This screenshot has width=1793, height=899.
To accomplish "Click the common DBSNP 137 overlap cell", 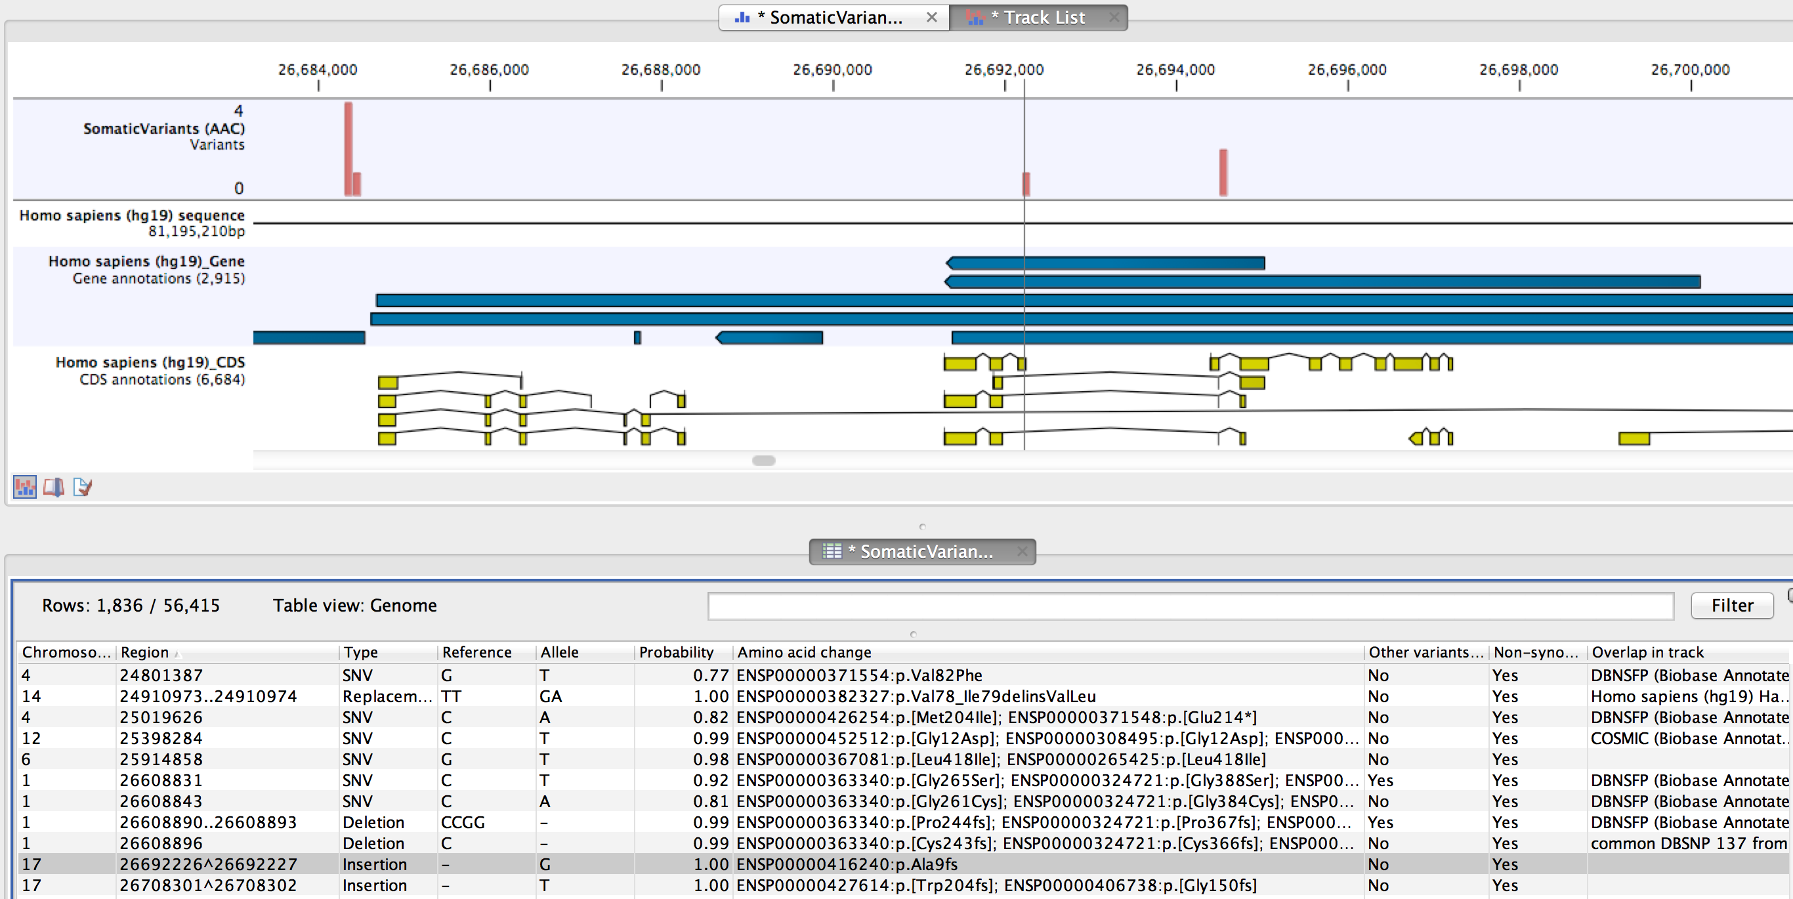I will (x=1689, y=843).
